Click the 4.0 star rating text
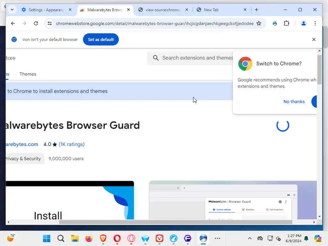The image size is (328, 246). pos(50,144)
